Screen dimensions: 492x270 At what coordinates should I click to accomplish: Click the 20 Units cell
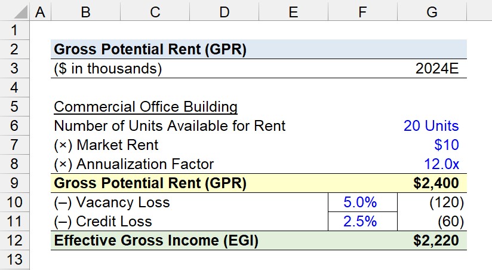tap(432, 126)
